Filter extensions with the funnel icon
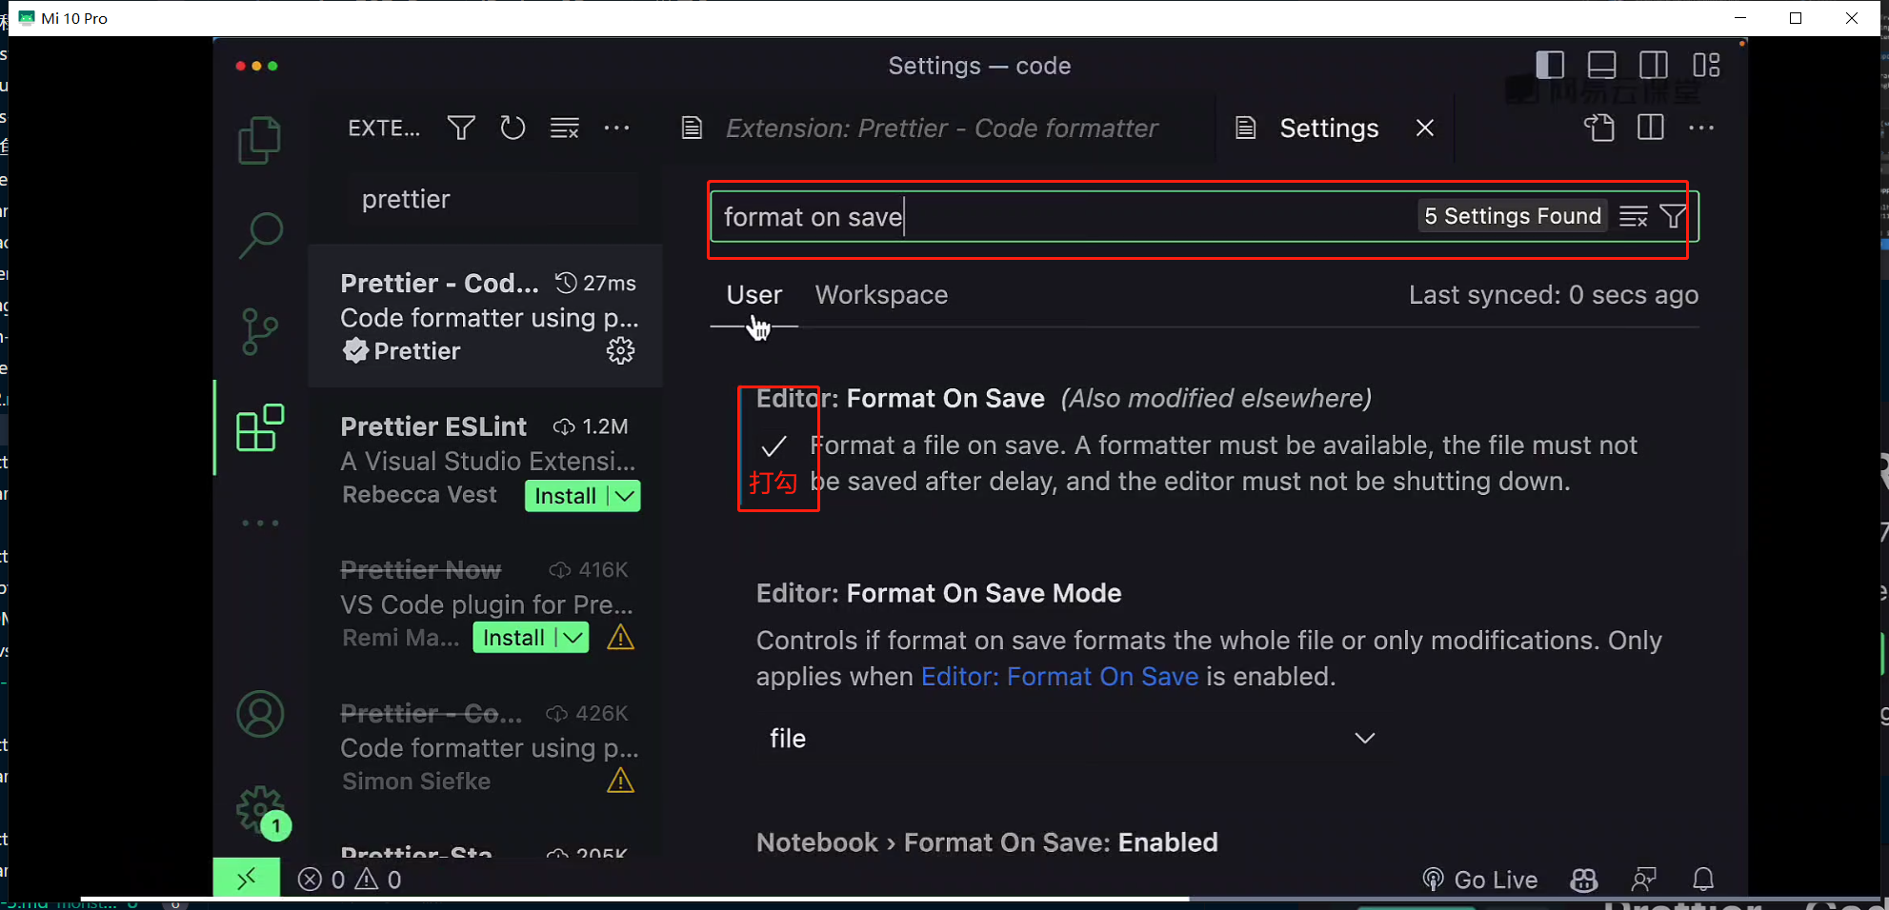1889x910 pixels. (461, 128)
